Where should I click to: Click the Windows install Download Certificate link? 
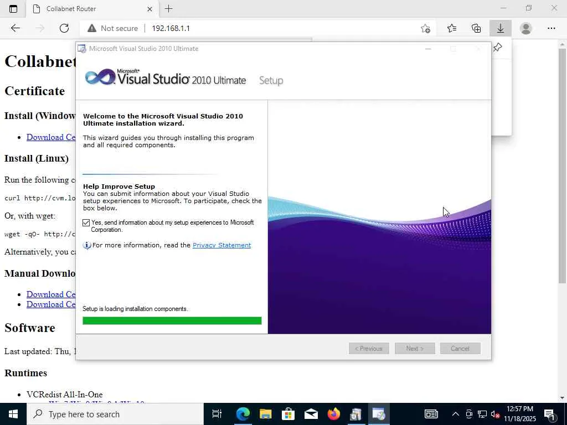tap(51, 137)
